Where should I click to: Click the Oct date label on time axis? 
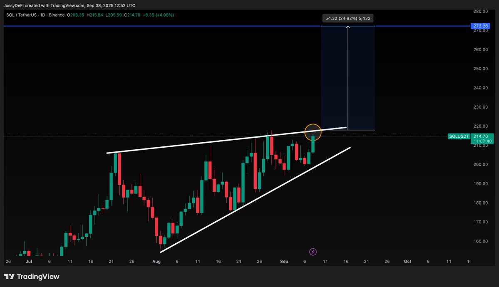click(x=407, y=262)
